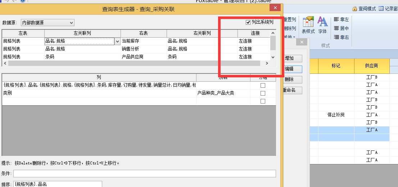Open the 记录窗 record window
Image resolution: width=398 pixels, height=187 pixels.
pyautogui.click(x=388, y=9)
